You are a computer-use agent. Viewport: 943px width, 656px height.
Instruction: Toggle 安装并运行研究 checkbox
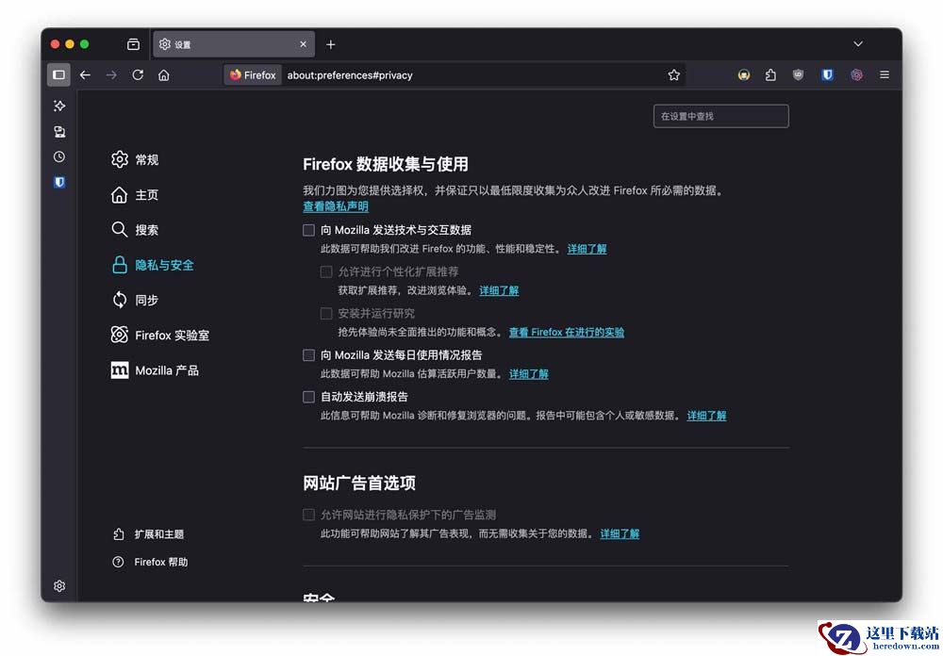tap(326, 313)
